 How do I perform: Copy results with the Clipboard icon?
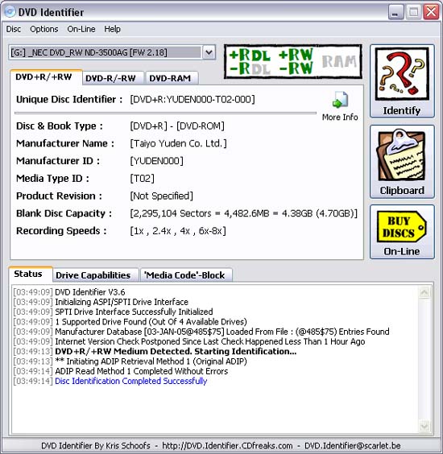tap(402, 155)
